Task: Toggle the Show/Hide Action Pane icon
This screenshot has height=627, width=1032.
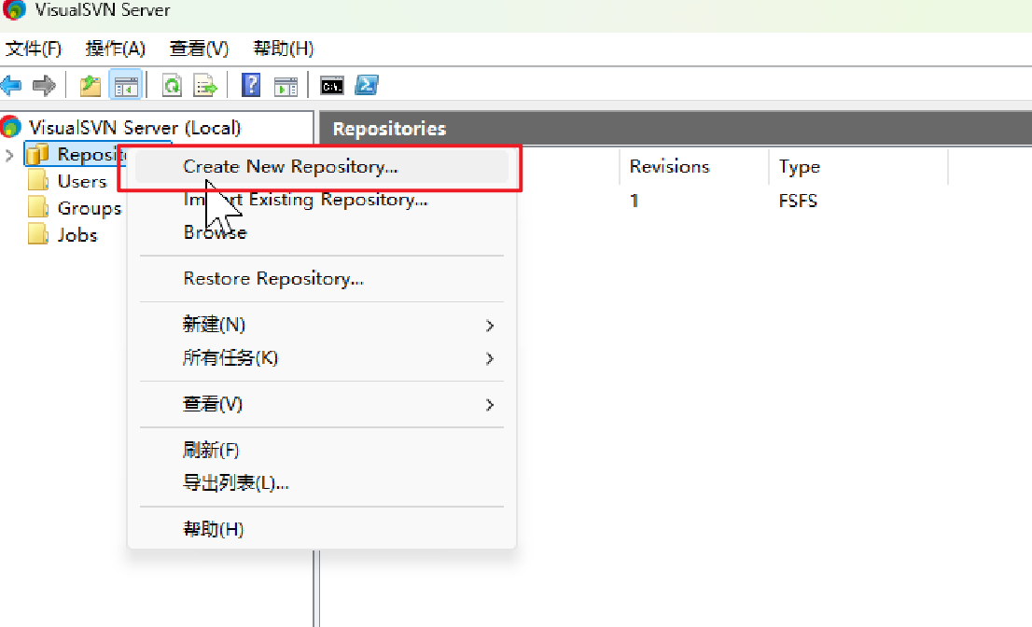Action: click(285, 86)
